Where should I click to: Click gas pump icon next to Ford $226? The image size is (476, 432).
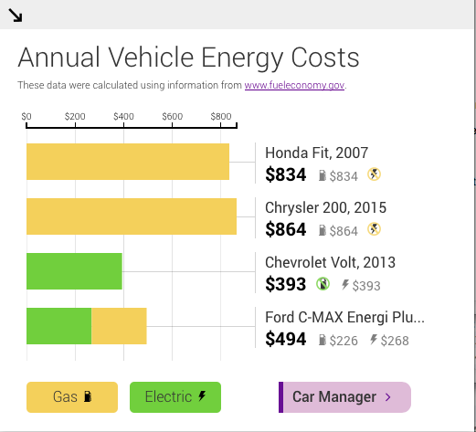(x=323, y=340)
